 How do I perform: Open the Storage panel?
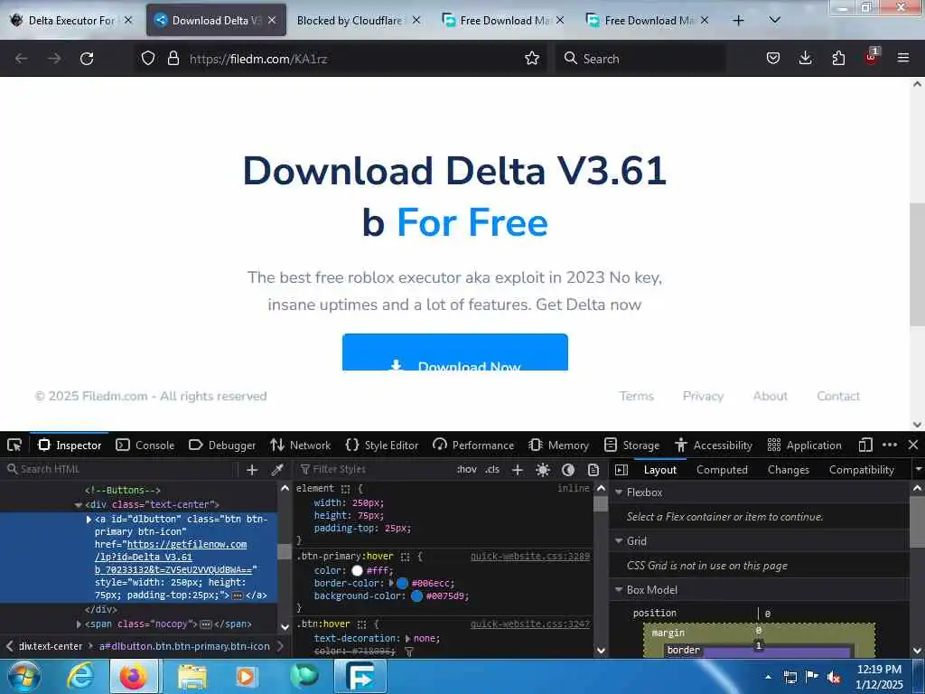click(x=631, y=445)
